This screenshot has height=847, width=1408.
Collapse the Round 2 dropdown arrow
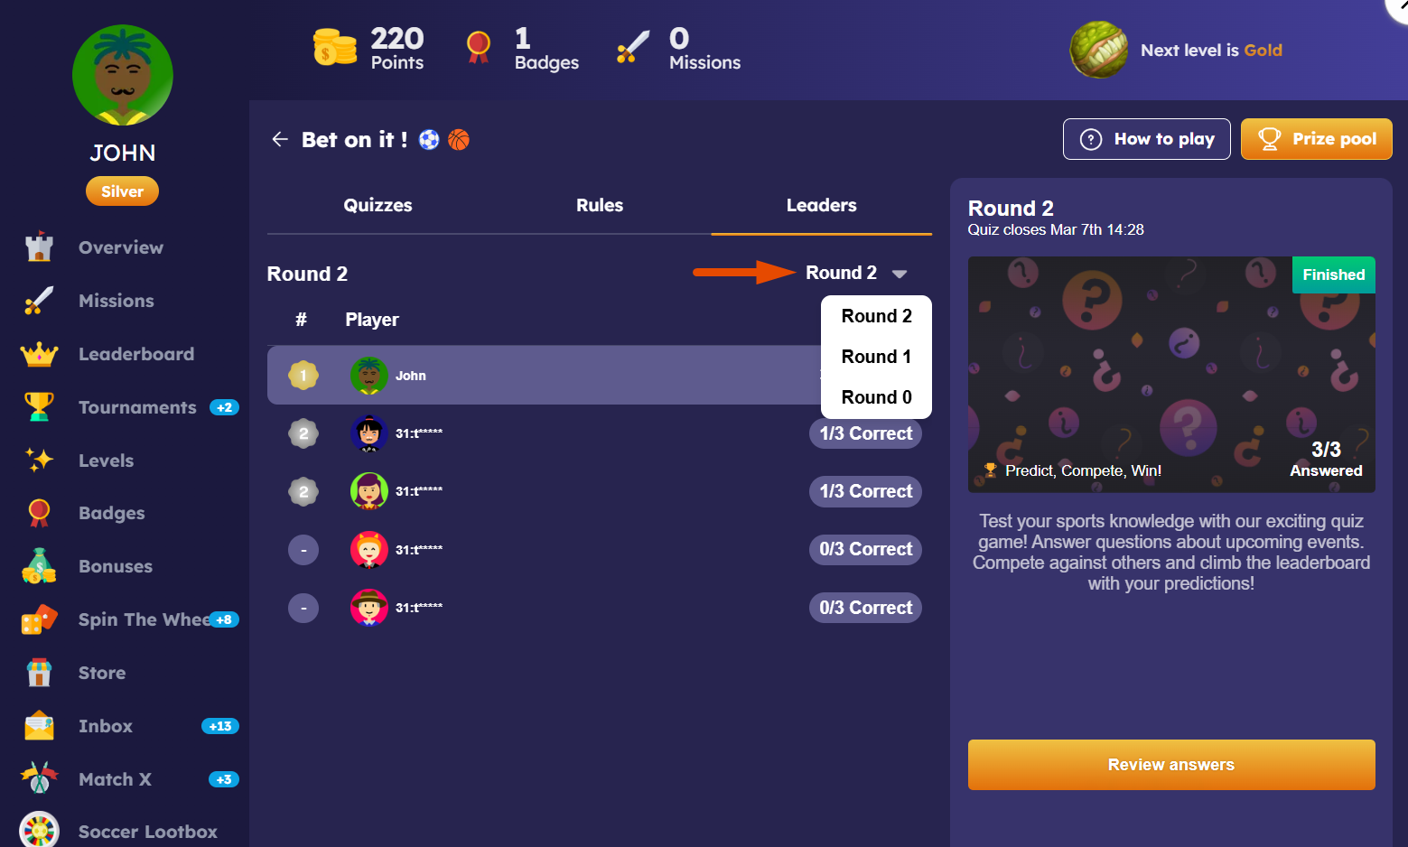(x=900, y=274)
